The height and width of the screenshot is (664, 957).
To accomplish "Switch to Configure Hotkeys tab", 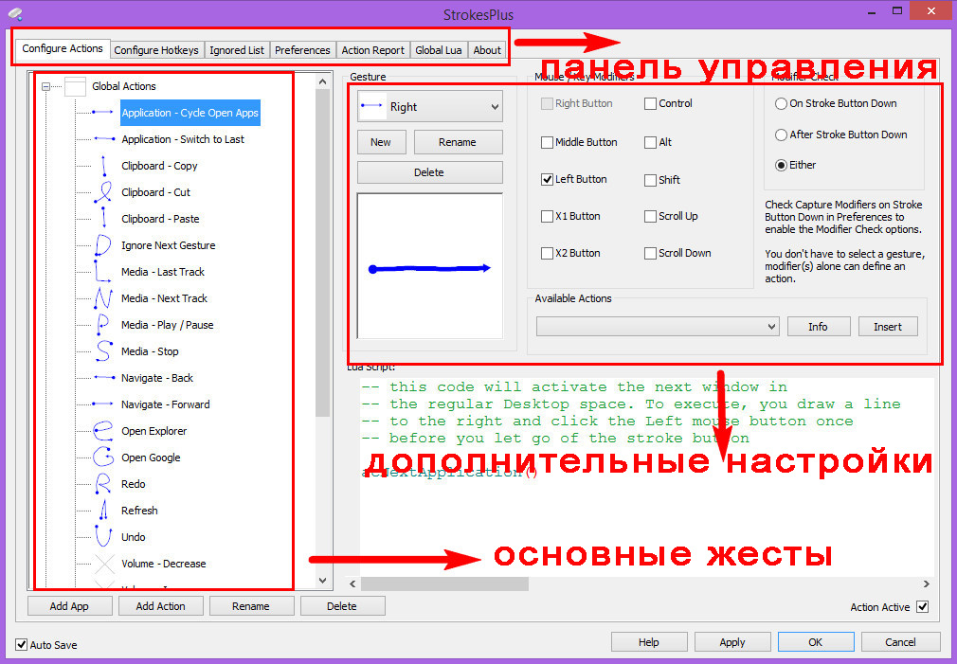I will point(156,50).
